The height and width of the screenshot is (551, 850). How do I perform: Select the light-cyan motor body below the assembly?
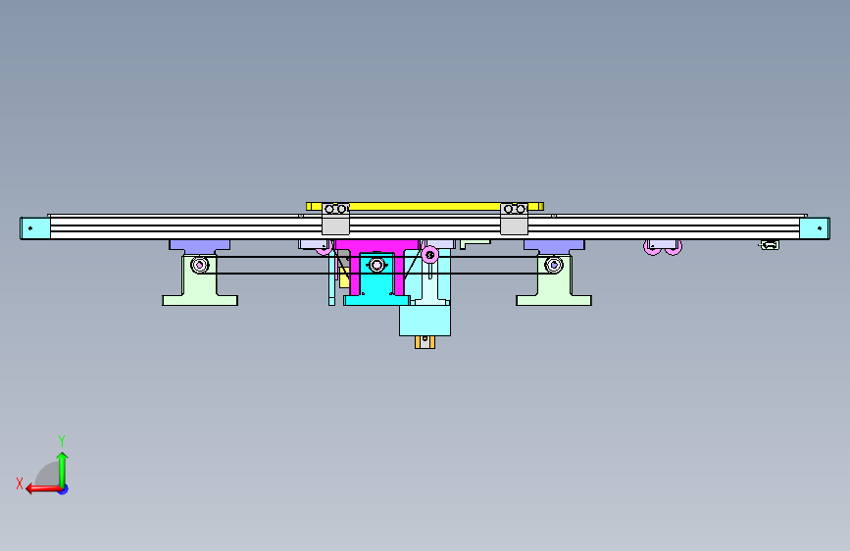point(425,321)
